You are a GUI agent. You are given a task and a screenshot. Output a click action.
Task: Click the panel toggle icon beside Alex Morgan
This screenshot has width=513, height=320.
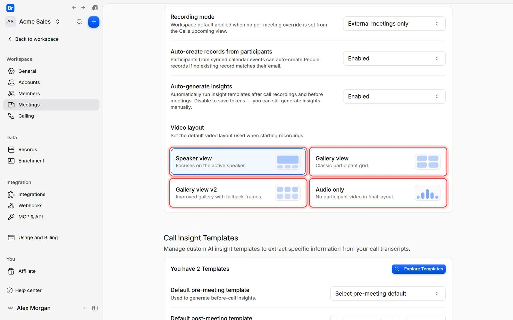(95, 308)
